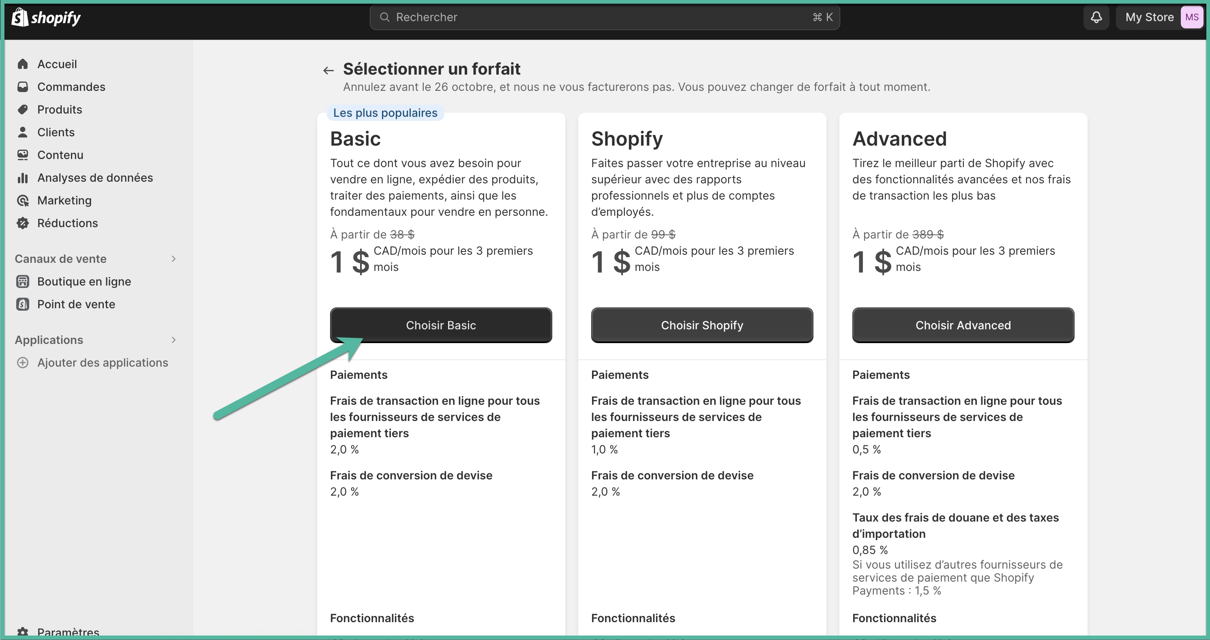Click the Point de vente bag icon

pyautogui.click(x=23, y=304)
